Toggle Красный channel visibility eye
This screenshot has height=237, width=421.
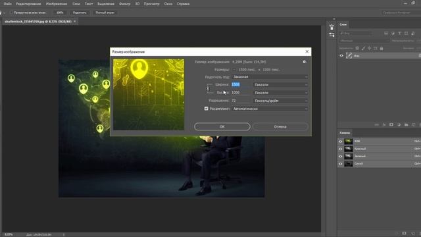pyautogui.click(x=341, y=149)
